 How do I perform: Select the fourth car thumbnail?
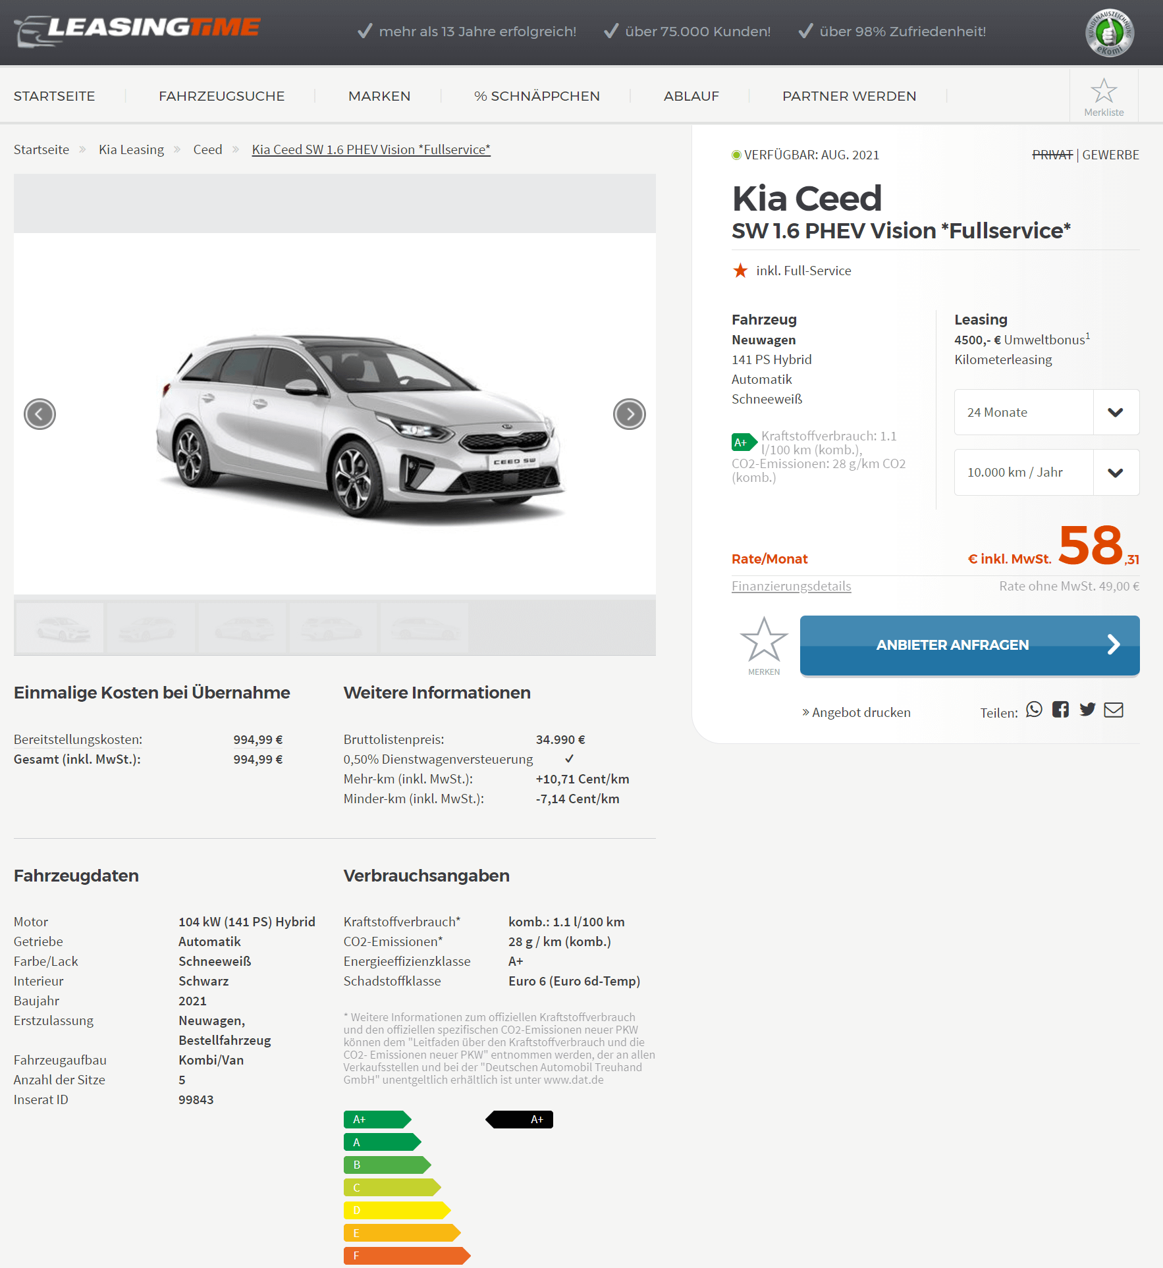(x=333, y=627)
